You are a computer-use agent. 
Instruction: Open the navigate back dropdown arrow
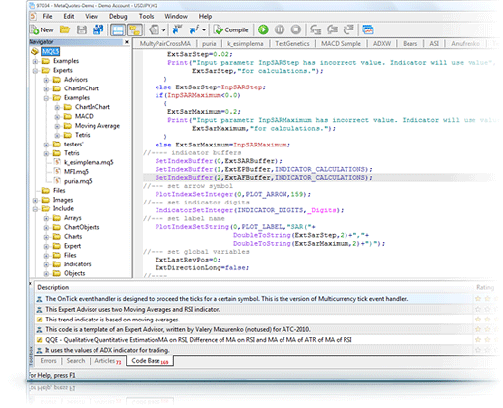pos(163,30)
